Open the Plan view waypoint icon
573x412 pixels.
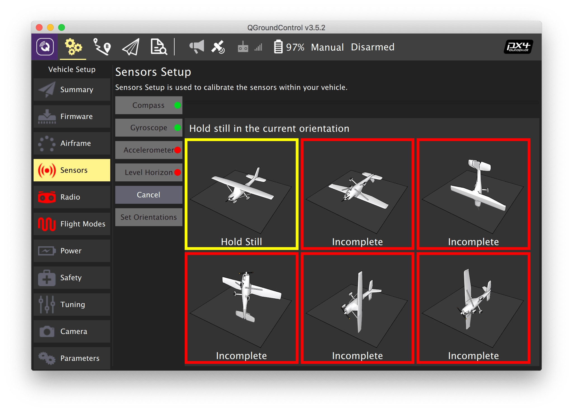click(102, 47)
